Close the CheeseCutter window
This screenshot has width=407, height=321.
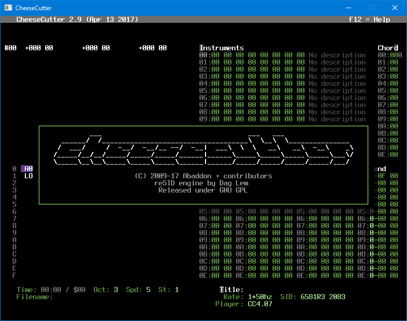(395, 8)
